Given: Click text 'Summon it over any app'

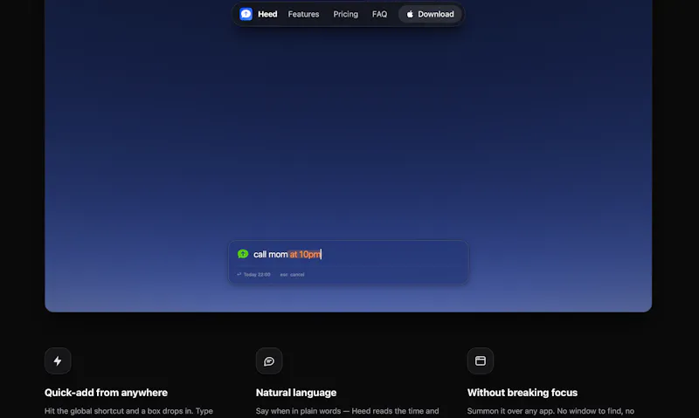Looking at the screenshot, I should (x=511, y=411).
